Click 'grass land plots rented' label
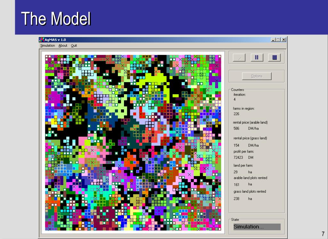This screenshot has width=328, height=239. point(250,191)
